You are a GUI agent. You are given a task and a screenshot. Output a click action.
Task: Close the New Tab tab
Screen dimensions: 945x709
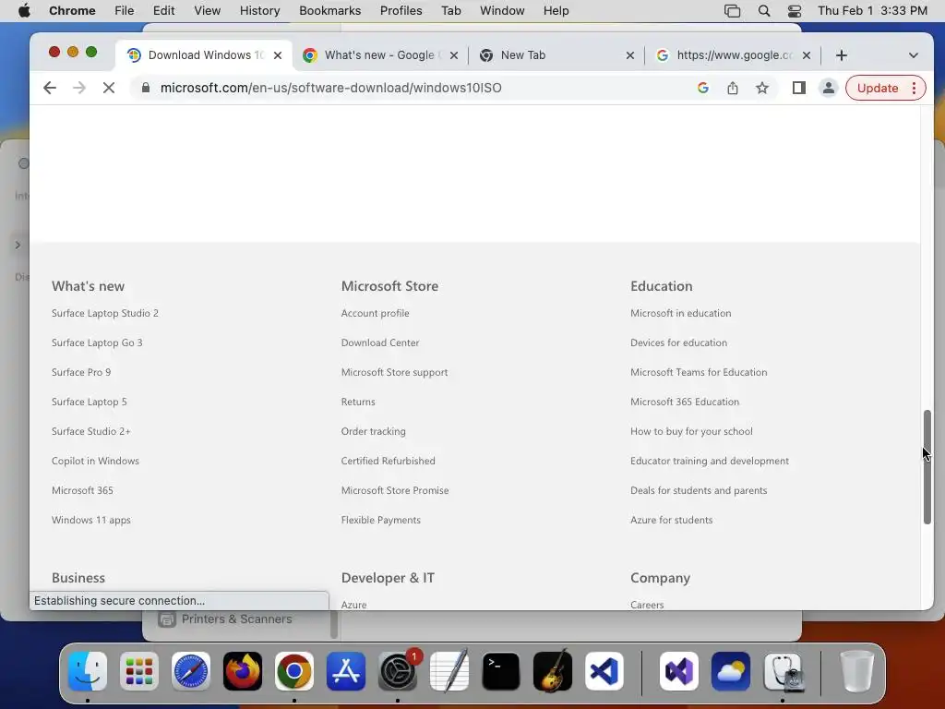(629, 55)
